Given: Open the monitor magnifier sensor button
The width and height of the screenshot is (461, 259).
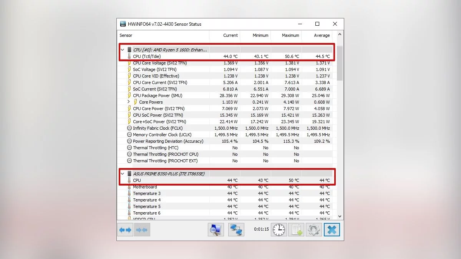Looking at the screenshot, I should tap(216, 230).
